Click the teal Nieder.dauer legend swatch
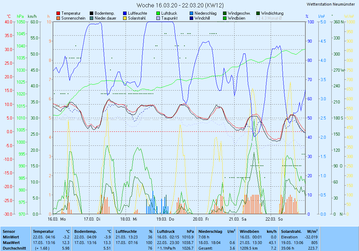The image size is (359, 251). (92, 18)
